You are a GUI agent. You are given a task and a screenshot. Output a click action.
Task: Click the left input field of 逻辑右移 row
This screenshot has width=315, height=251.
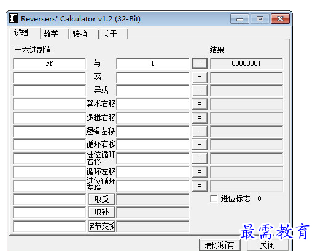click(50, 118)
